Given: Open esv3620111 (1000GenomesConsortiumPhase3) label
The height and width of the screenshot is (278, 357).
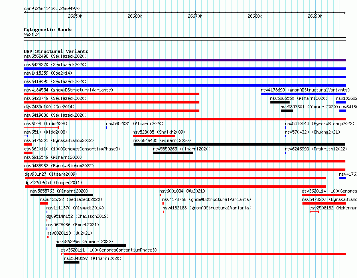Looking at the screenshot, I should tap(109, 250).
